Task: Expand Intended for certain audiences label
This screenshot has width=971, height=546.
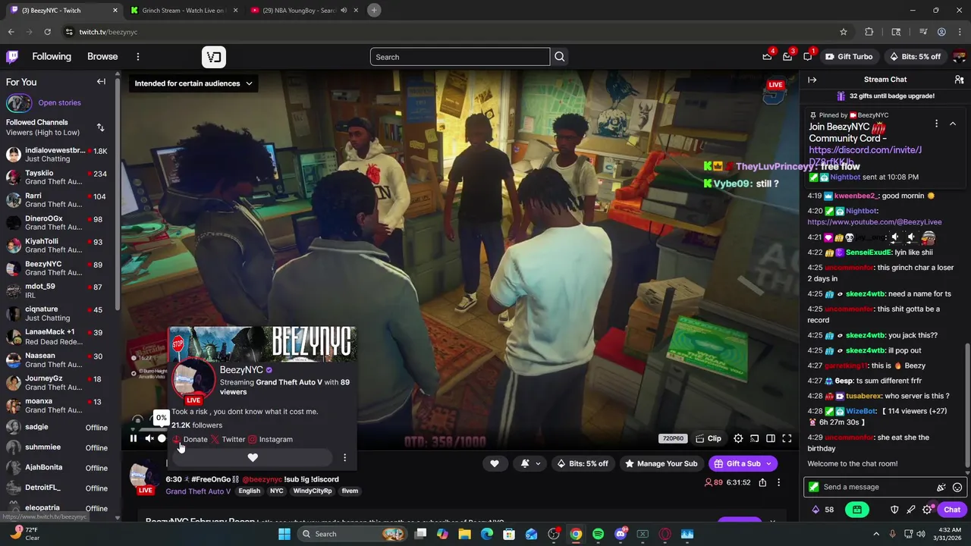Action: (193, 83)
